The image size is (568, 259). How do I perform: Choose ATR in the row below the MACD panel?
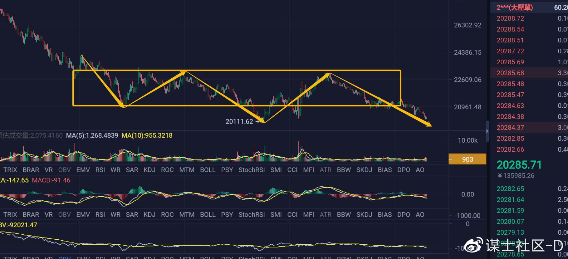pos(326,215)
